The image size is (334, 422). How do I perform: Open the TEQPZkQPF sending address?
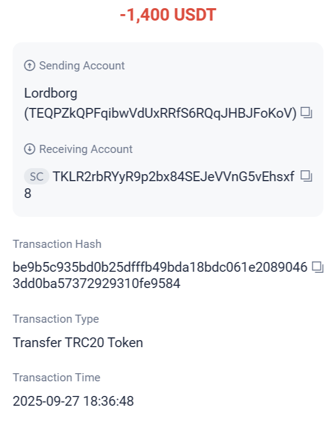(x=161, y=113)
